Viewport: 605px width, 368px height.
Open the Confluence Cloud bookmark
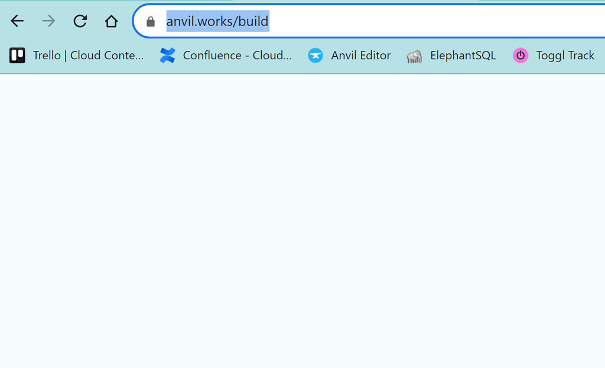236,55
